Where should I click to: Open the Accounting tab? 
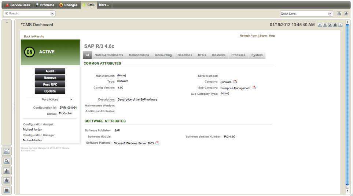click(x=163, y=55)
